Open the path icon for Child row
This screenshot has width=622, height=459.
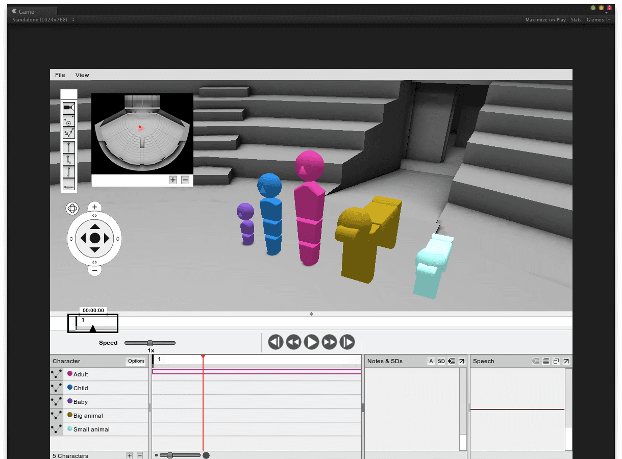(x=56, y=388)
